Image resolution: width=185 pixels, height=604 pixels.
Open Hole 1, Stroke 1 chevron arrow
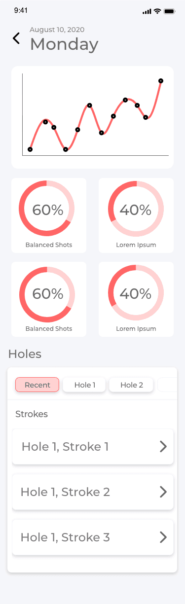163,447
